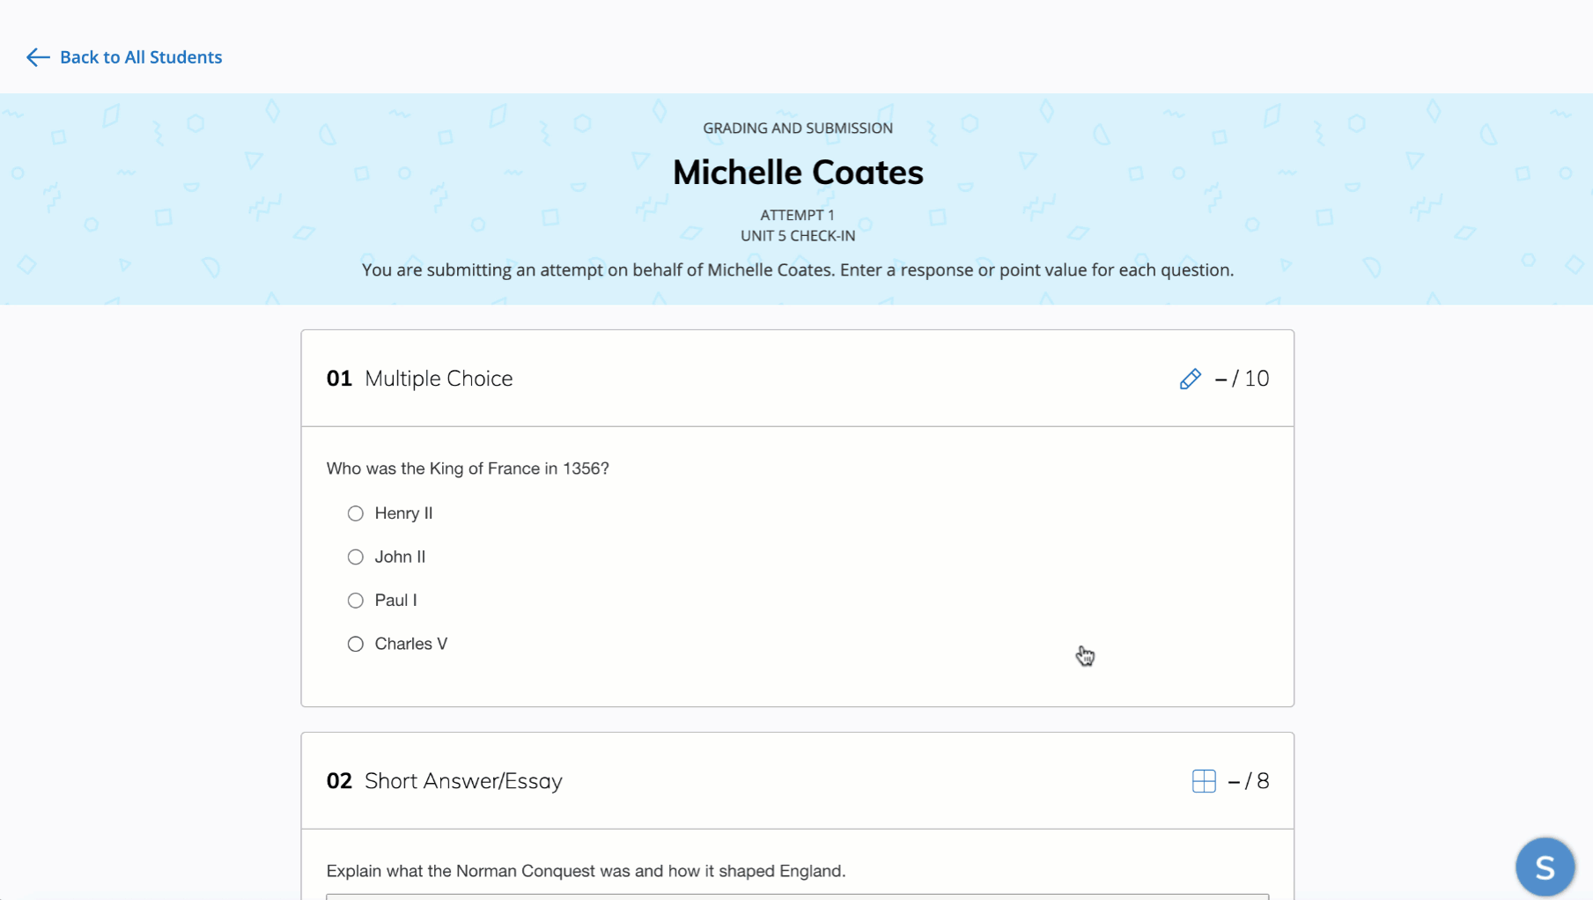Click the 01 Multiple Choice heading

(x=419, y=379)
